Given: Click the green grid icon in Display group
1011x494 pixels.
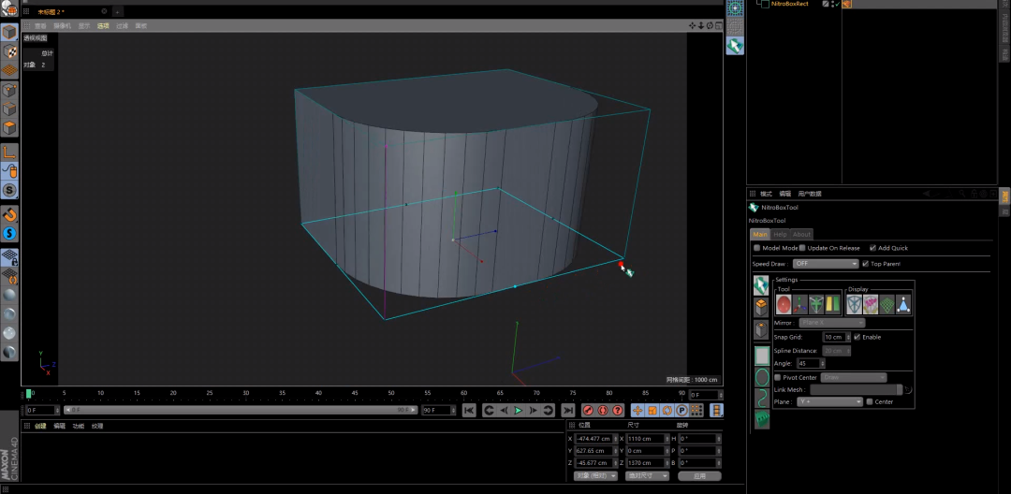Looking at the screenshot, I should [886, 304].
